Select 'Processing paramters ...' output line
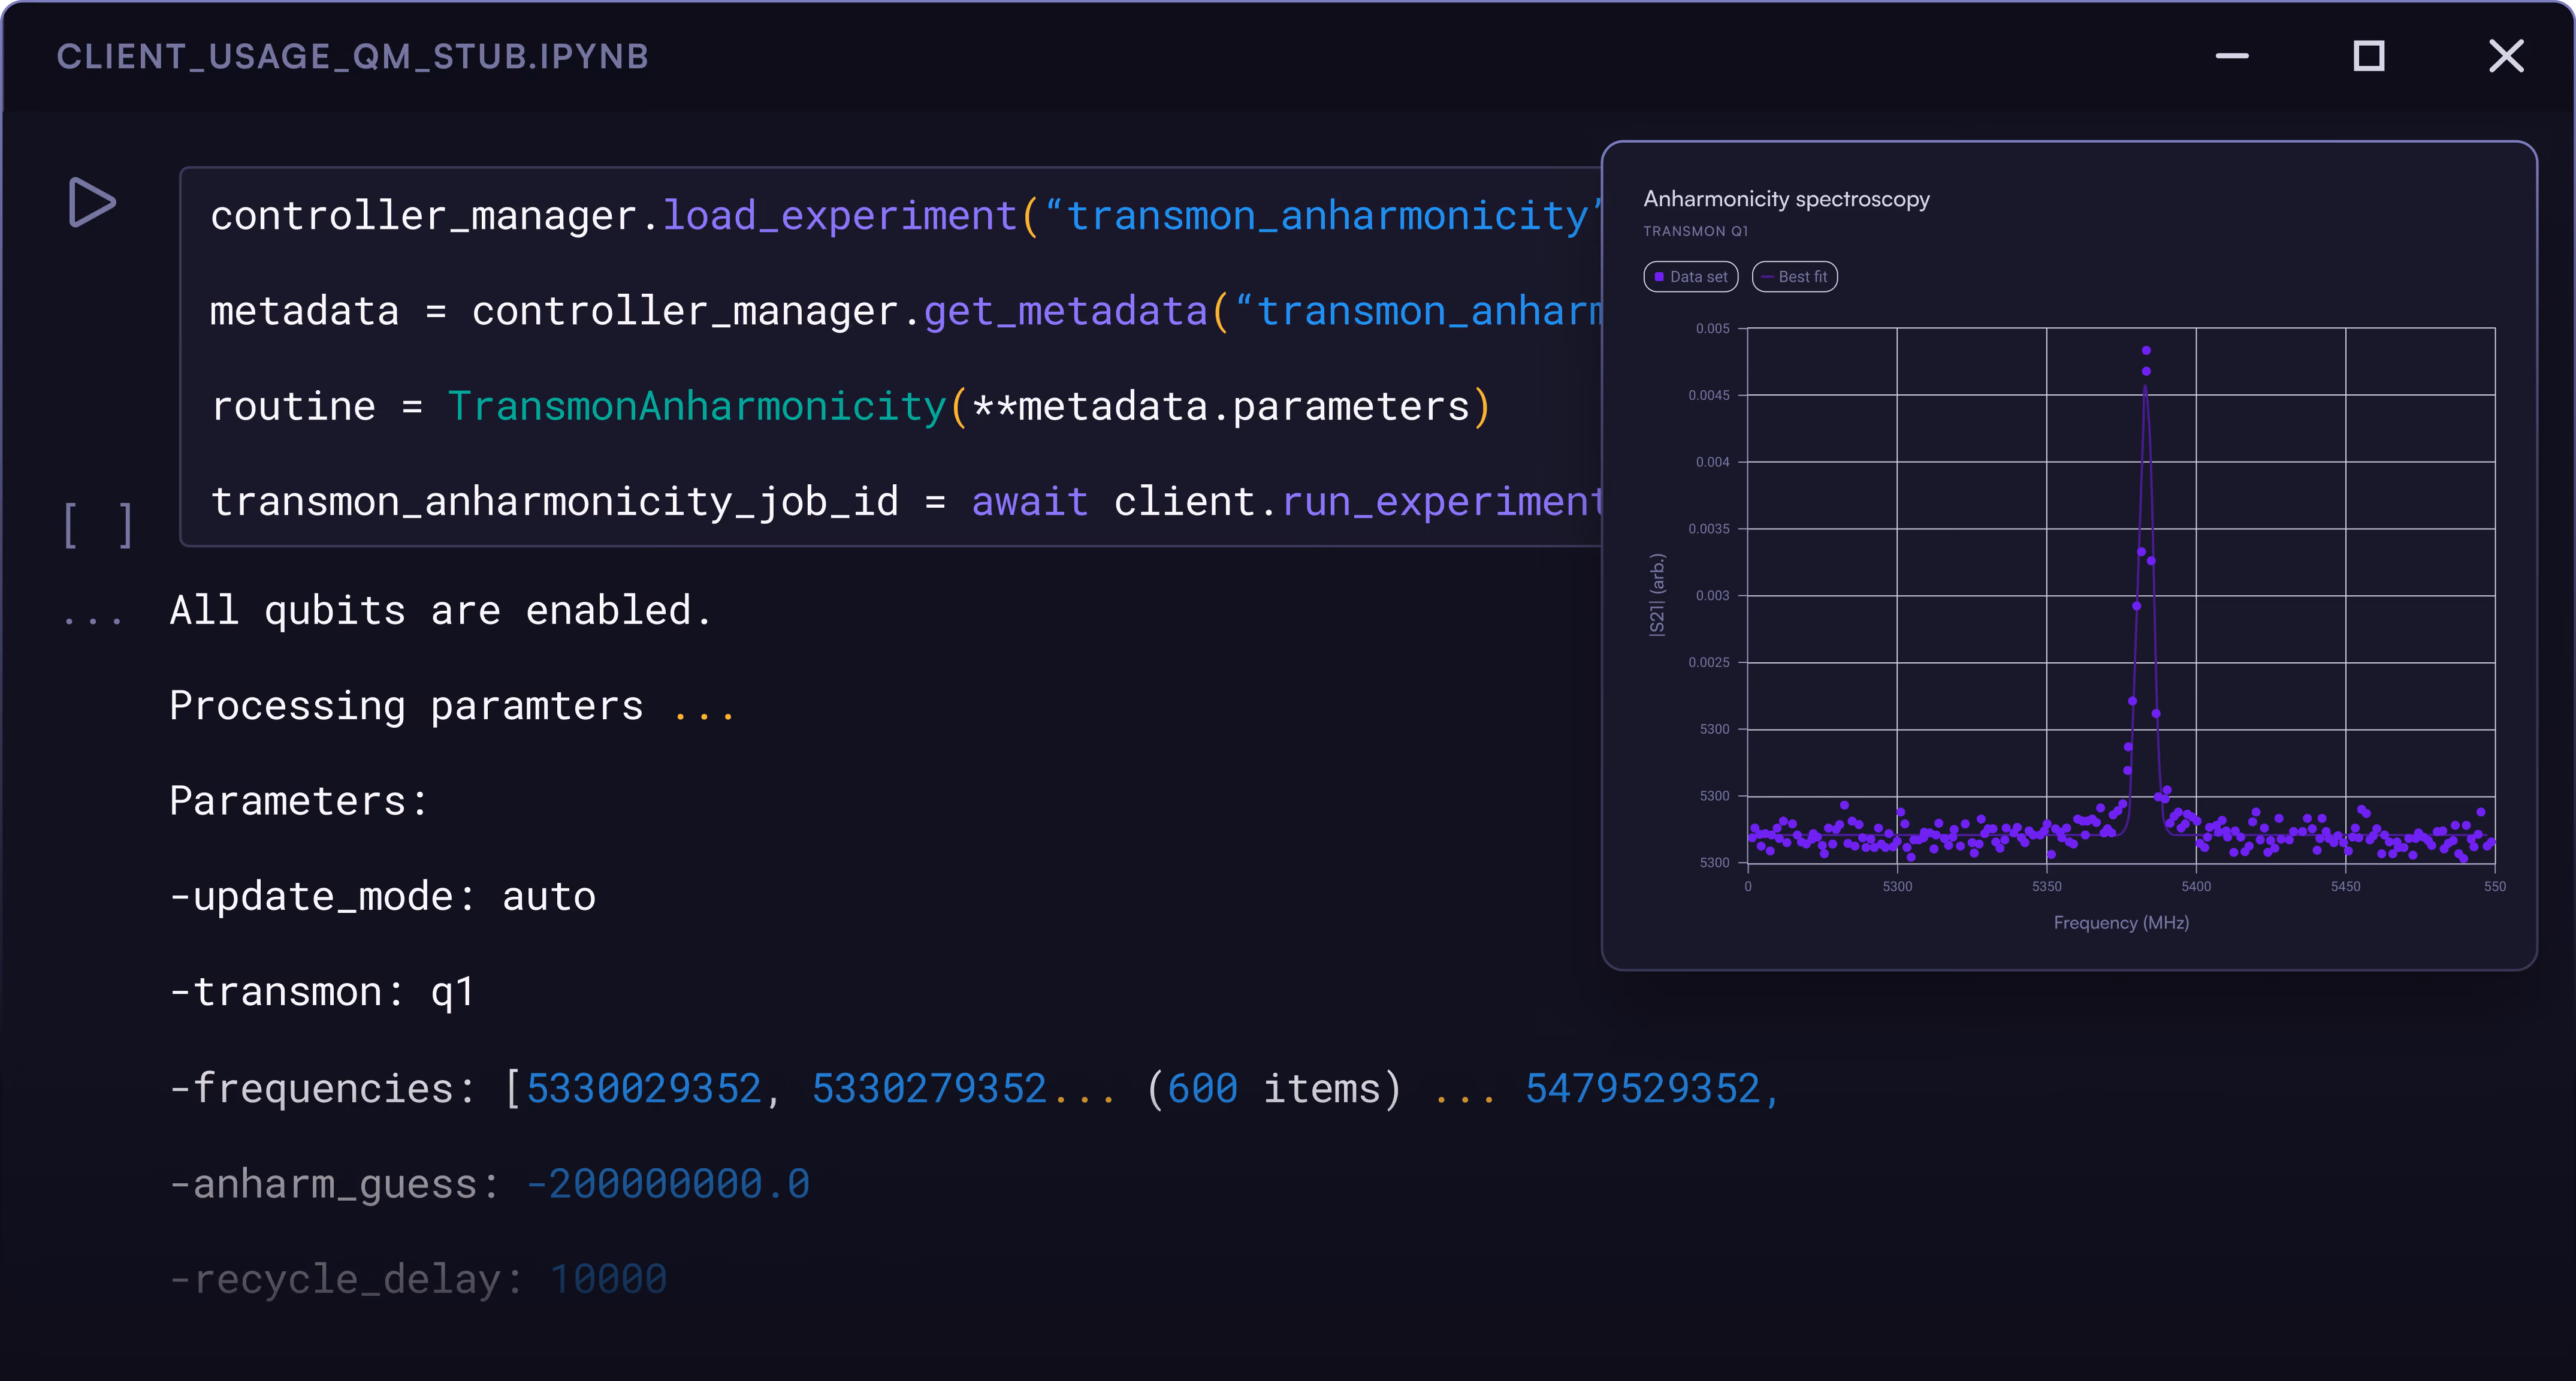This screenshot has width=2576, height=1381. tap(452, 706)
